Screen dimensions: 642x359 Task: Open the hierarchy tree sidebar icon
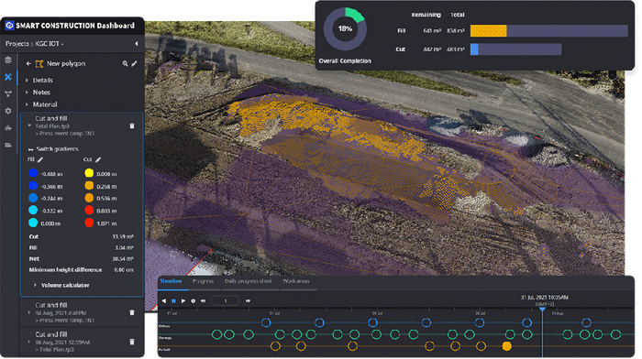click(8, 94)
